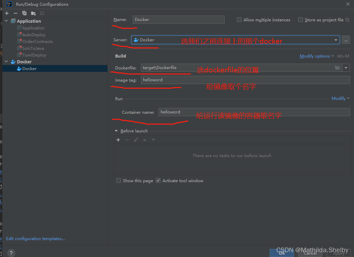Select the SolcToJava configuration
354x257 pixels.
(33, 48)
